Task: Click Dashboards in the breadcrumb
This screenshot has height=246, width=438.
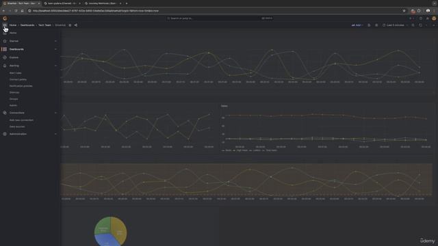Action: coord(27,25)
